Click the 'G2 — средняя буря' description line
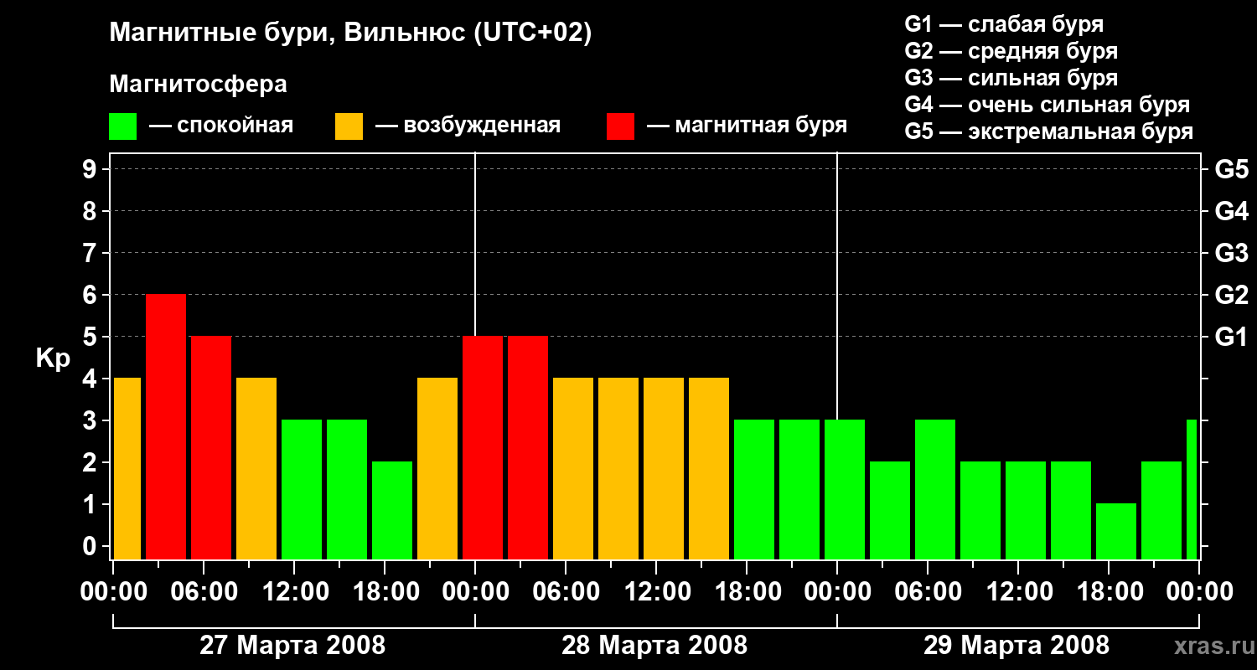Screen dimensions: 1257x670 tap(1011, 51)
